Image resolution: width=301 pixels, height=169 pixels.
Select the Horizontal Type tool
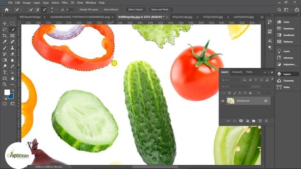tap(5, 72)
